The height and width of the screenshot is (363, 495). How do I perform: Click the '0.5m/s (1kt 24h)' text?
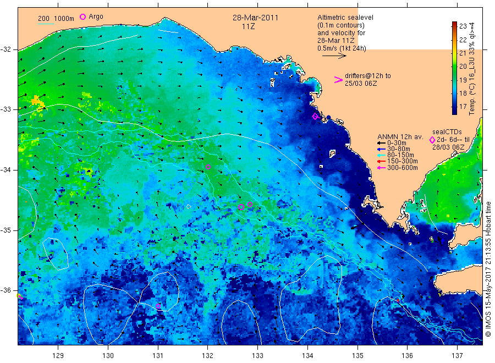pos(342,48)
